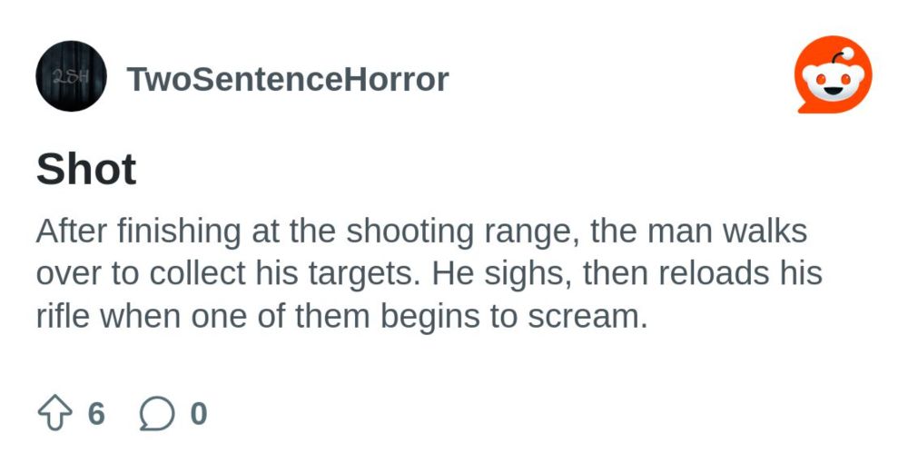Click the phrase 'collect his targets'
This screenshot has width=908, height=473.
283,273
